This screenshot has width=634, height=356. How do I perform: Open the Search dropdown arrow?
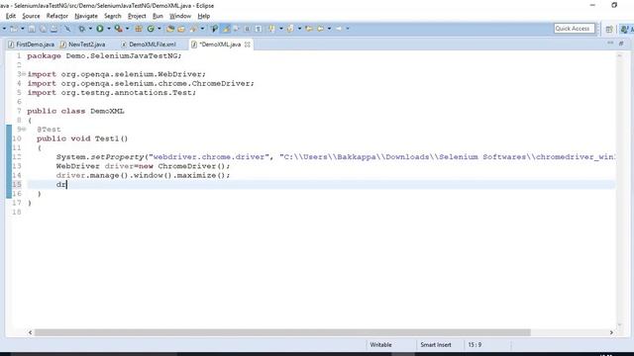coord(202,29)
